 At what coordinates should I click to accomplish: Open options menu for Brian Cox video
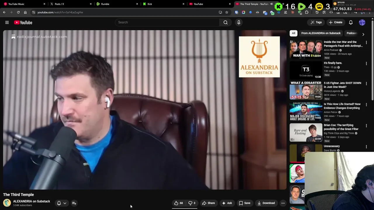coord(366,126)
